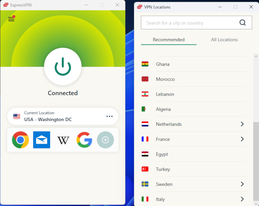259x206 pixels.
Task: Open the Google shortcut
Action: tap(84, 140)
